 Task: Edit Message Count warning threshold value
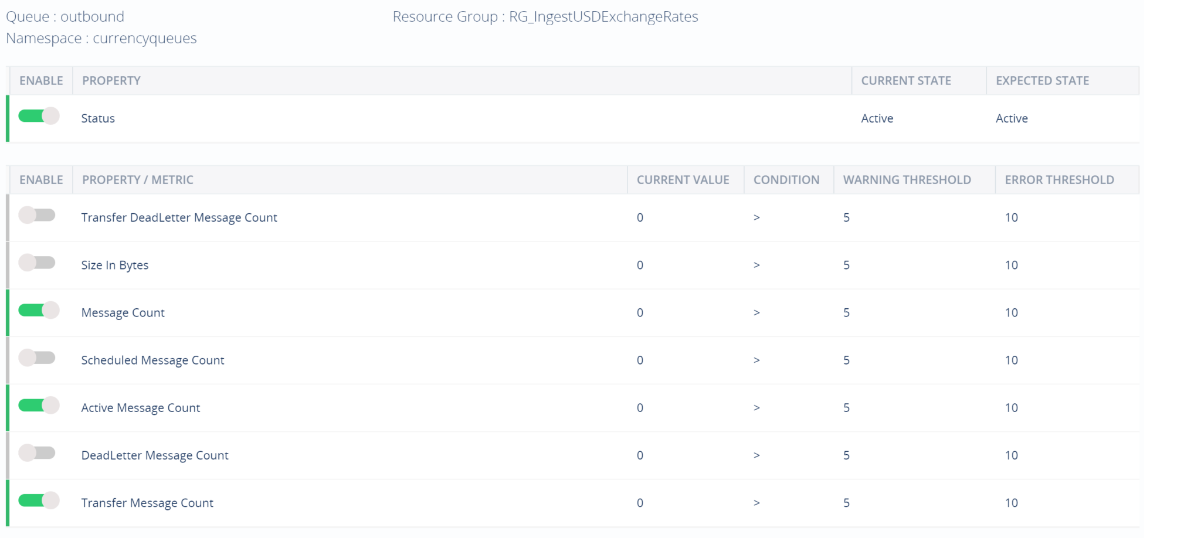pyautogui.click(x=846, y=312)
